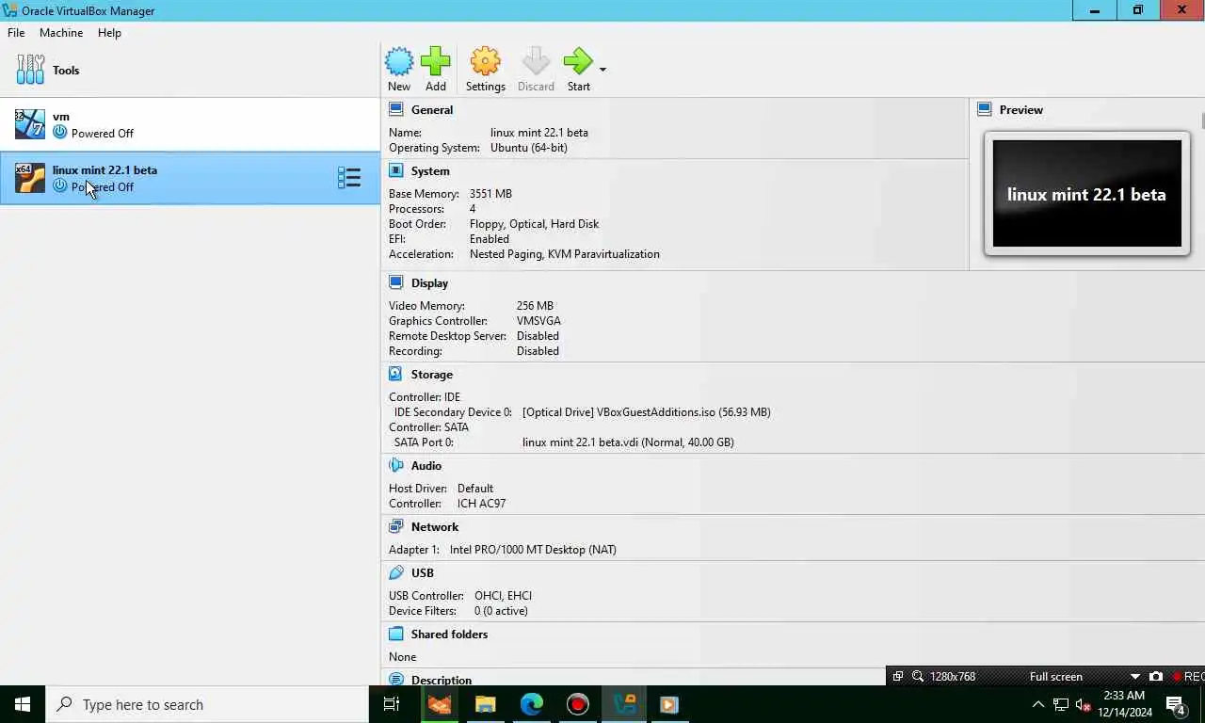Open the notification center icon

coord(1176,704)
